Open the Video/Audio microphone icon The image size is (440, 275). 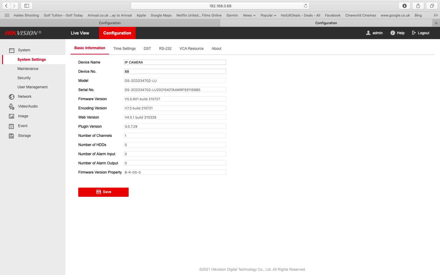[x=11, y=106]
